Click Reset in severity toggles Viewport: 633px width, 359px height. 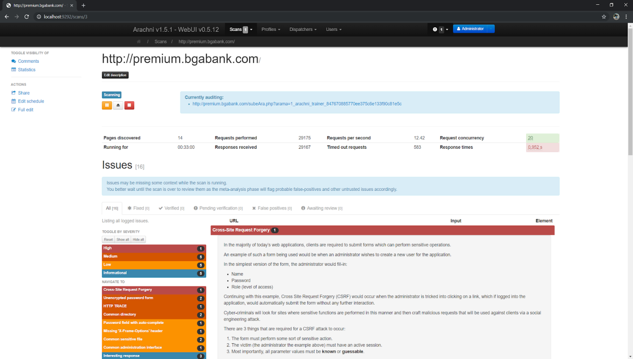[x=108, y=240]
